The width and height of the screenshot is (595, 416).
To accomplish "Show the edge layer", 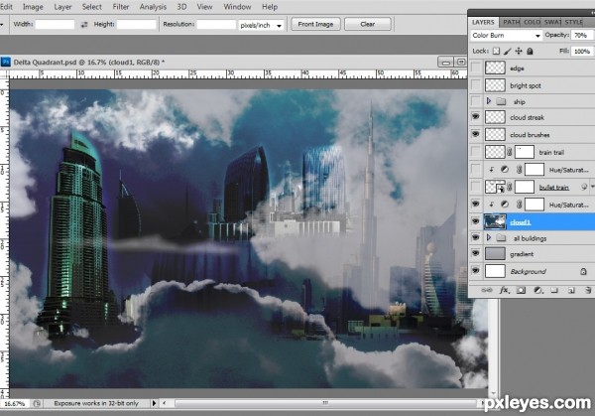I will point(475,68).
